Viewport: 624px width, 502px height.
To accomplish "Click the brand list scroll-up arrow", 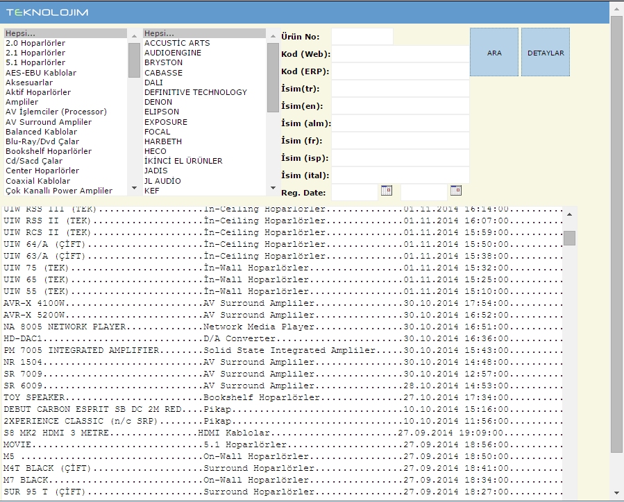I will tap(273, 36).
